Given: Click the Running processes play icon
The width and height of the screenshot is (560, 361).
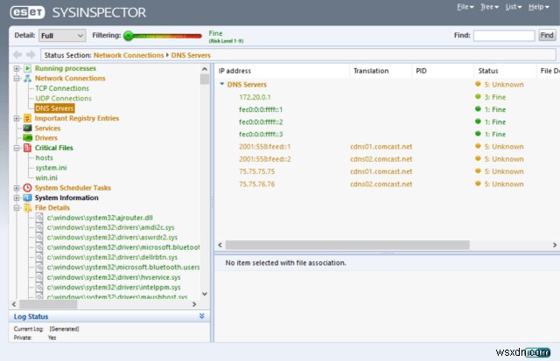Looking at the screenshot, I should [27, 68].
